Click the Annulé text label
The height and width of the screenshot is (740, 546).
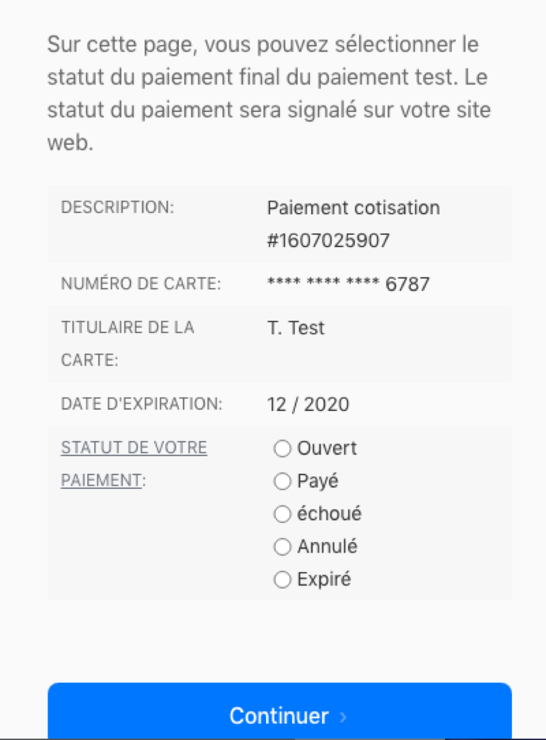tap(327, 547)
